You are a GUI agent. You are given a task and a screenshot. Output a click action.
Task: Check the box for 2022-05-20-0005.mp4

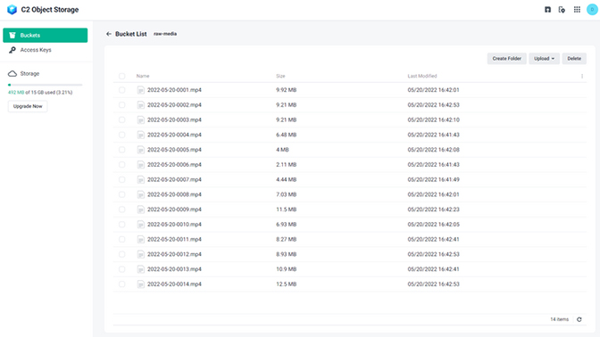121,150
